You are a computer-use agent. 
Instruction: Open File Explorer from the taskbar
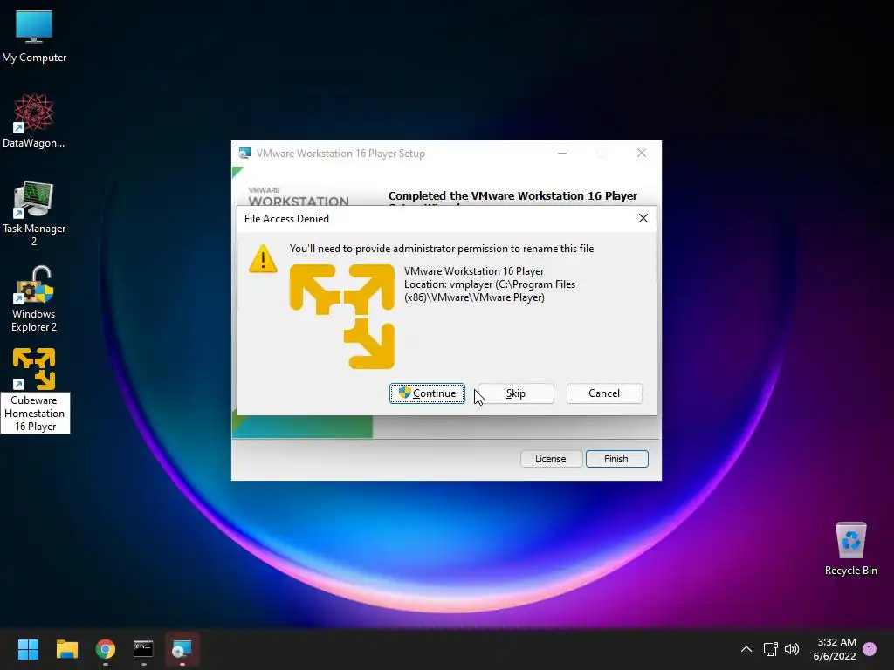point(66,649)
